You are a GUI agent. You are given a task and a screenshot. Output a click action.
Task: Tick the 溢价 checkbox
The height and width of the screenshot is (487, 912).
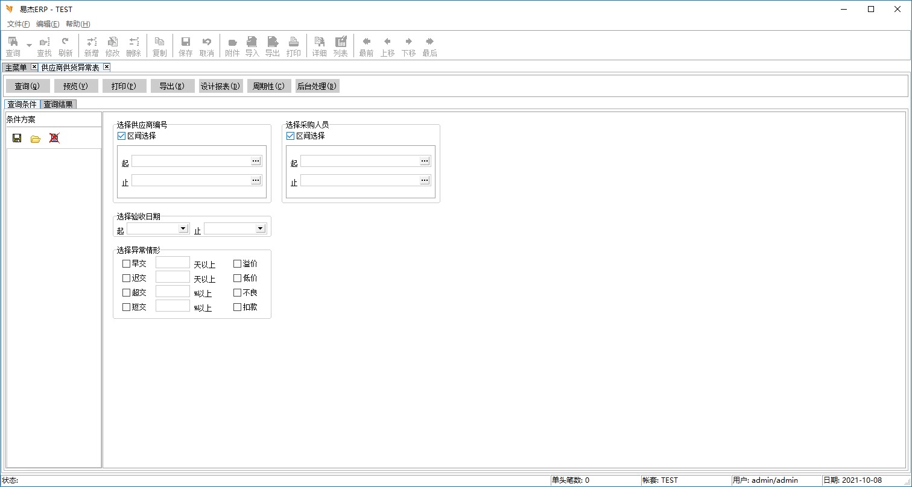click(x=238, y=263)
